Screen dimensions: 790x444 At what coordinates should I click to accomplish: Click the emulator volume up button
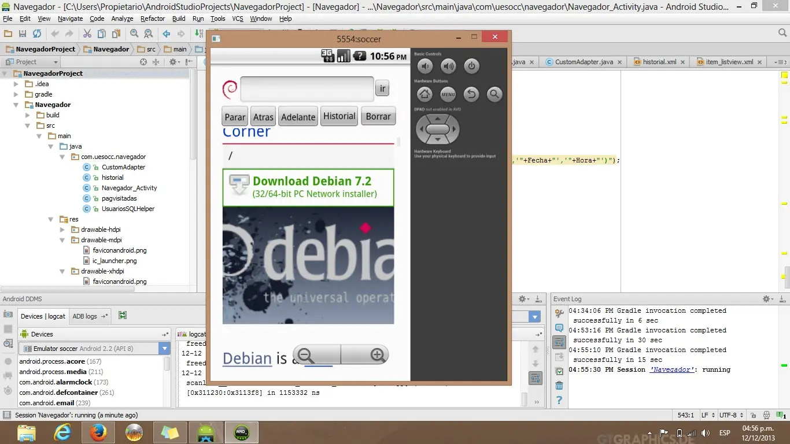click(x=448, y=66)
